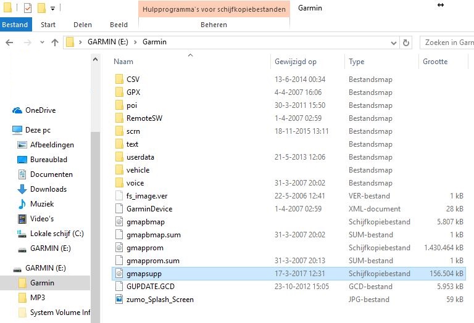Click the 156.504 kB size cell
474x323 pixels.
[446, 274]
